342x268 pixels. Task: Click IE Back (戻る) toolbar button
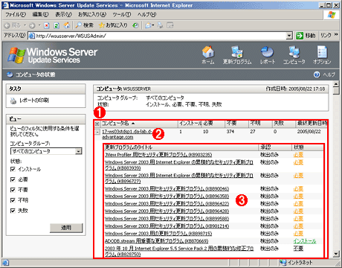point(13,25)
